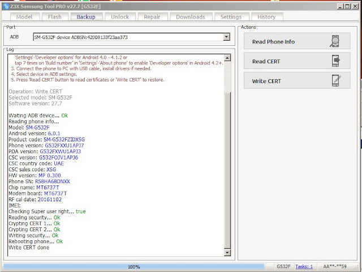Click the G532F status bar entry

(x=283, y=266)
